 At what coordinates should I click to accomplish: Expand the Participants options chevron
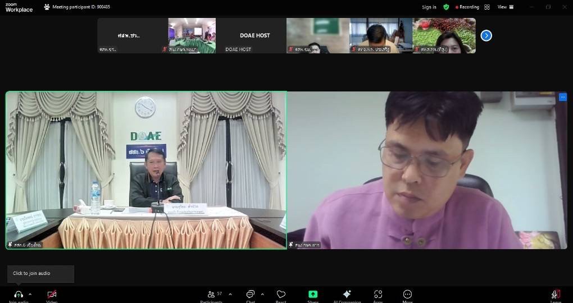coord(227,294)
